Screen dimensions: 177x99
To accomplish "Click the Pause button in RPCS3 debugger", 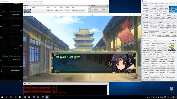I will [x=95, y=10].
